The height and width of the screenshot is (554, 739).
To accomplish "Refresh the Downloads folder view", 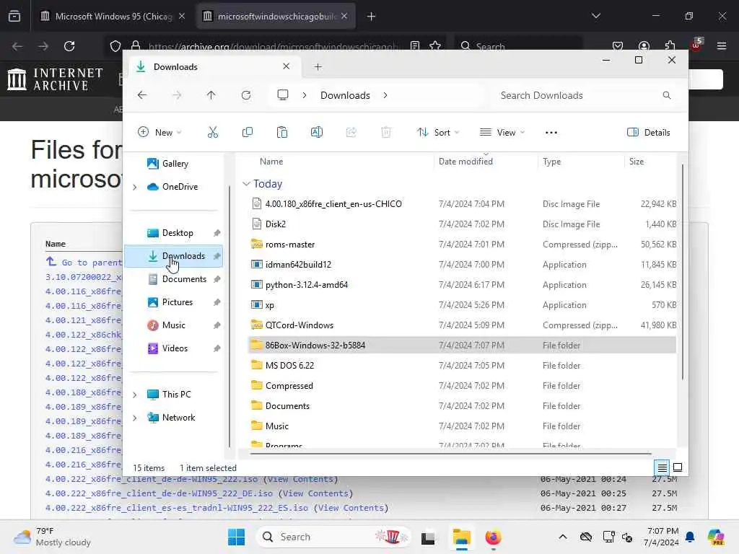I will [246, 95].
